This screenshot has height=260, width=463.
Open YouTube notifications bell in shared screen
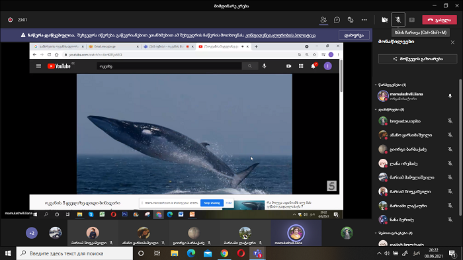coord(314,66)
